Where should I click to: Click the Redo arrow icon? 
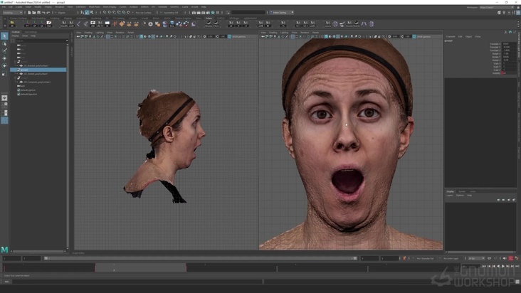(x=48, y=13)
